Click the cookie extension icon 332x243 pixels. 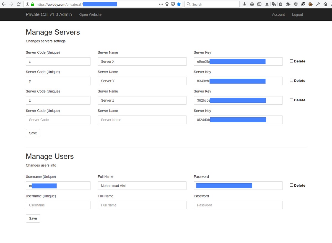(310, 4)
